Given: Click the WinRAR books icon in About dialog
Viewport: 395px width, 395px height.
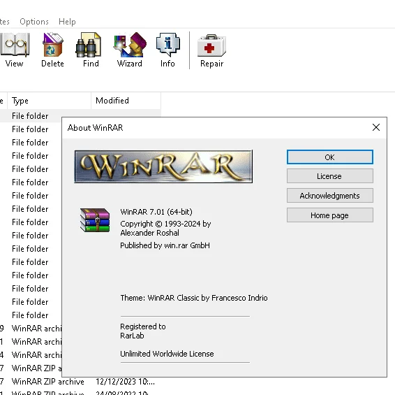Looking at the screenshot, I should [95, 220].
